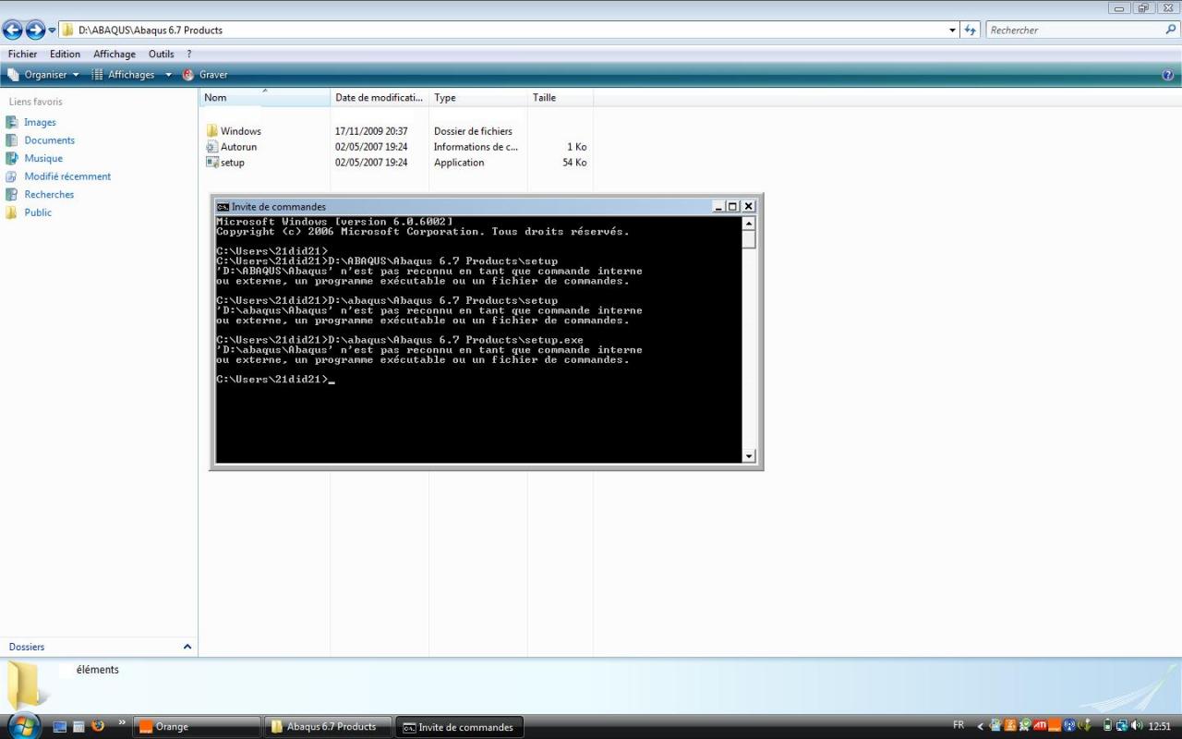Screen dimensions: 1182x739
Task: Go back with the Explorer back arrow
Action: [x=13, y=30]
